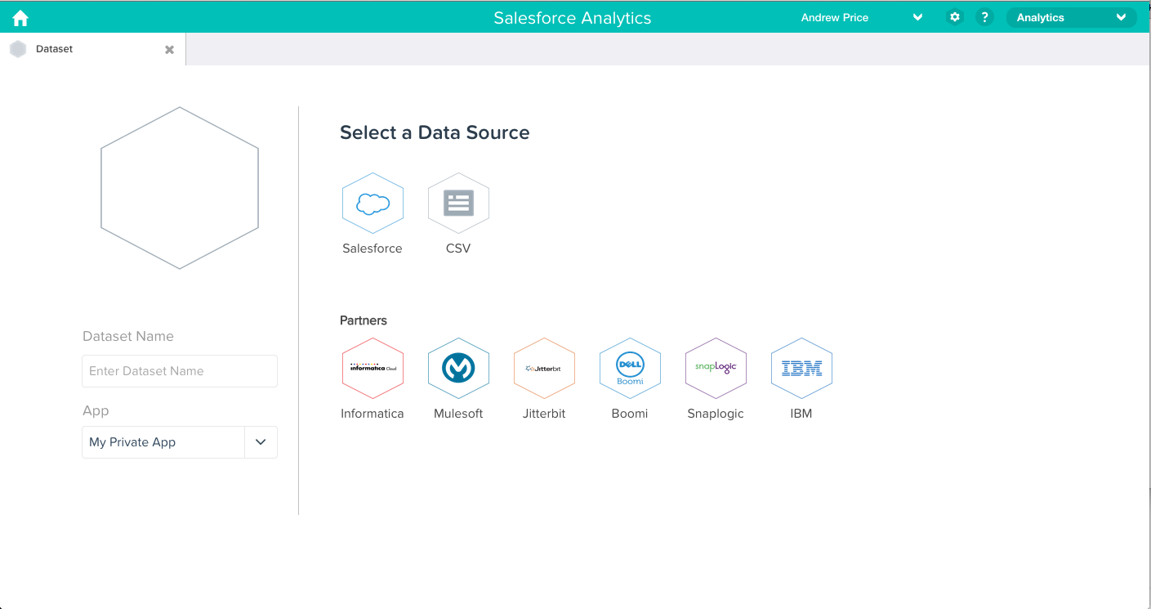
Task: Close the Dataset tab
Action: click(169, 50)
